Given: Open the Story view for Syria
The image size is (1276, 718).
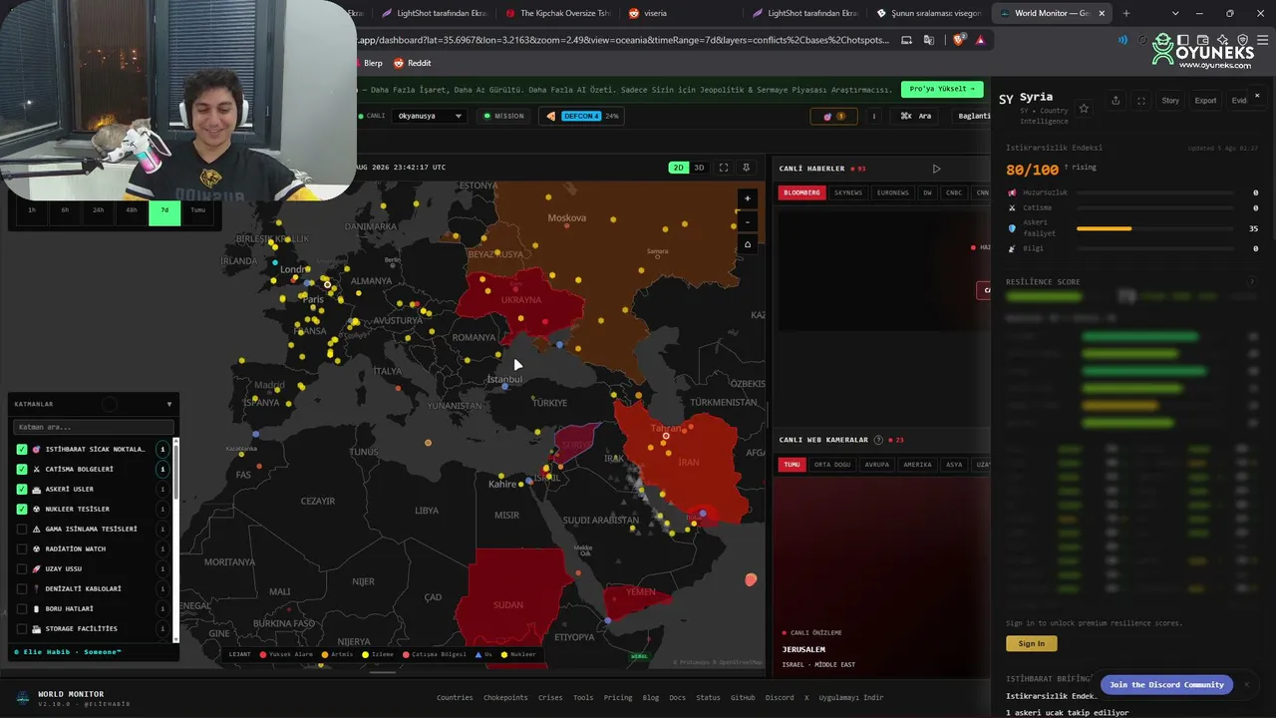Looking at the screenshot, I should coord(1170,100).
